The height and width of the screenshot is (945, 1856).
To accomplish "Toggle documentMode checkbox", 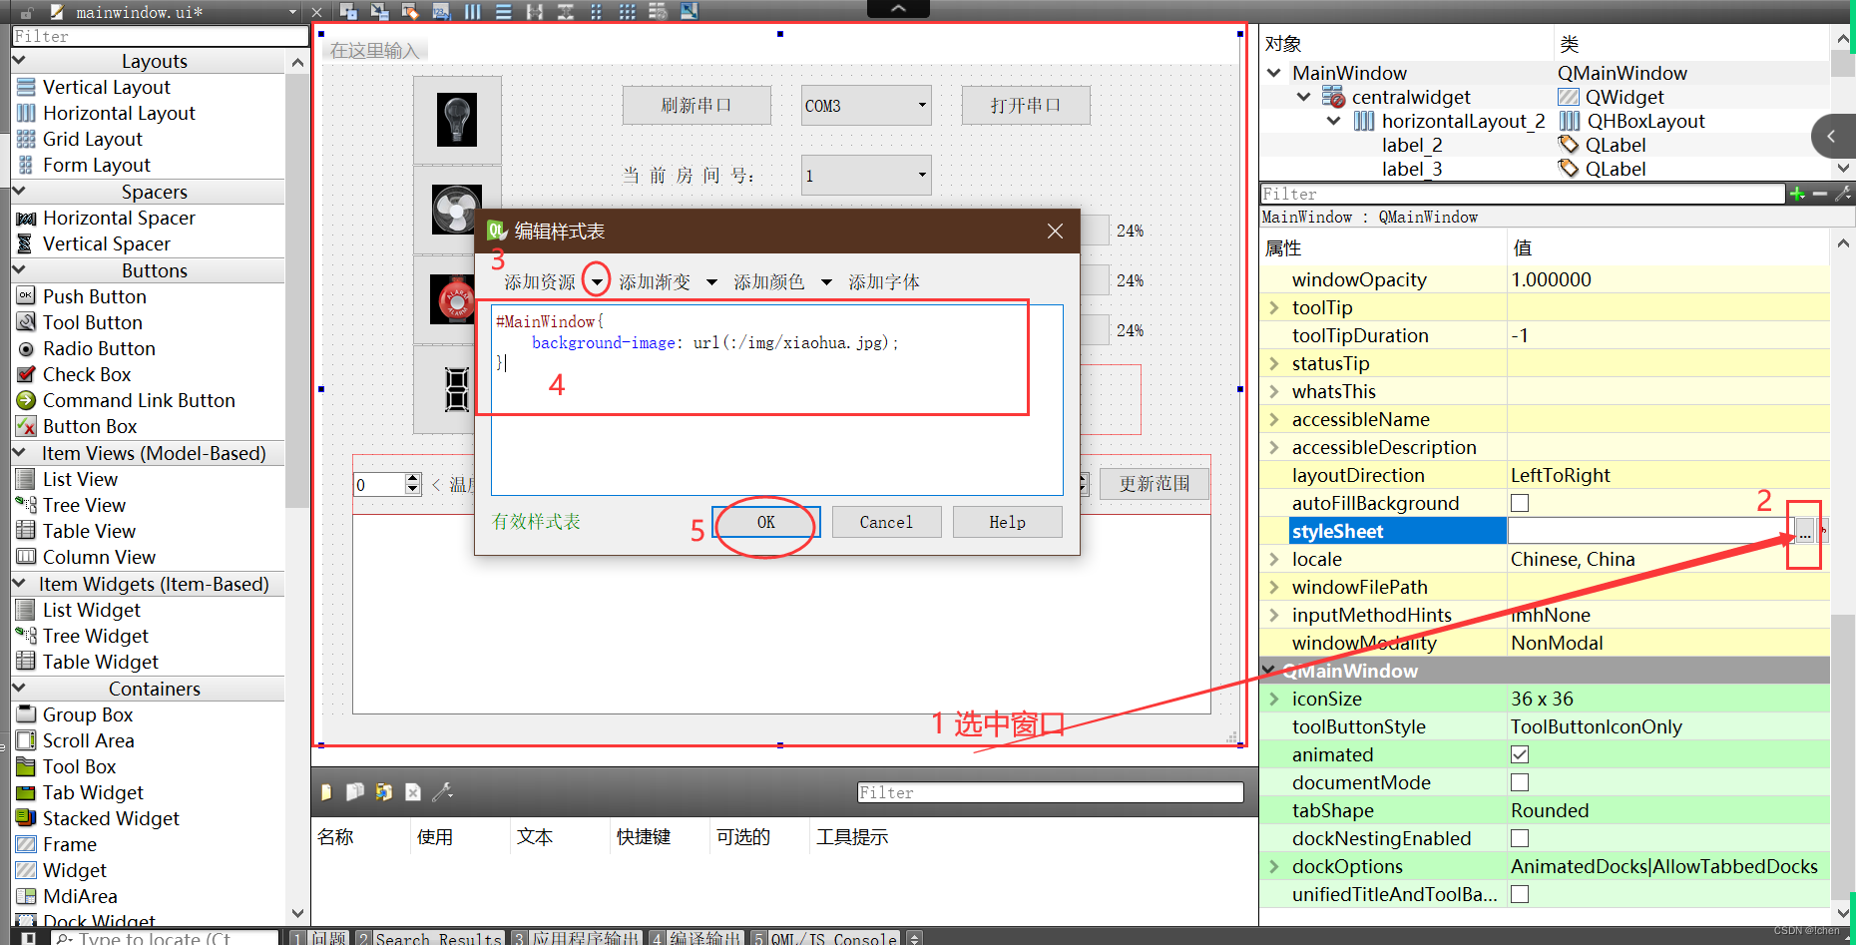I will pos(1520,782).
